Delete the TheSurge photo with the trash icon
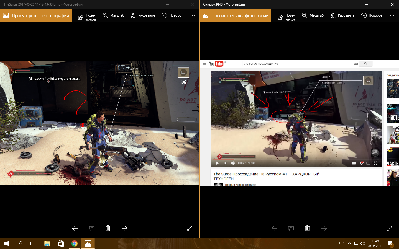This screenshot has height=249, width=399. click(x=108, y=228)
